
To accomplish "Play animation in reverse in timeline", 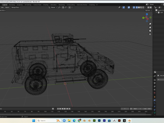I will [x=63, y=109].
